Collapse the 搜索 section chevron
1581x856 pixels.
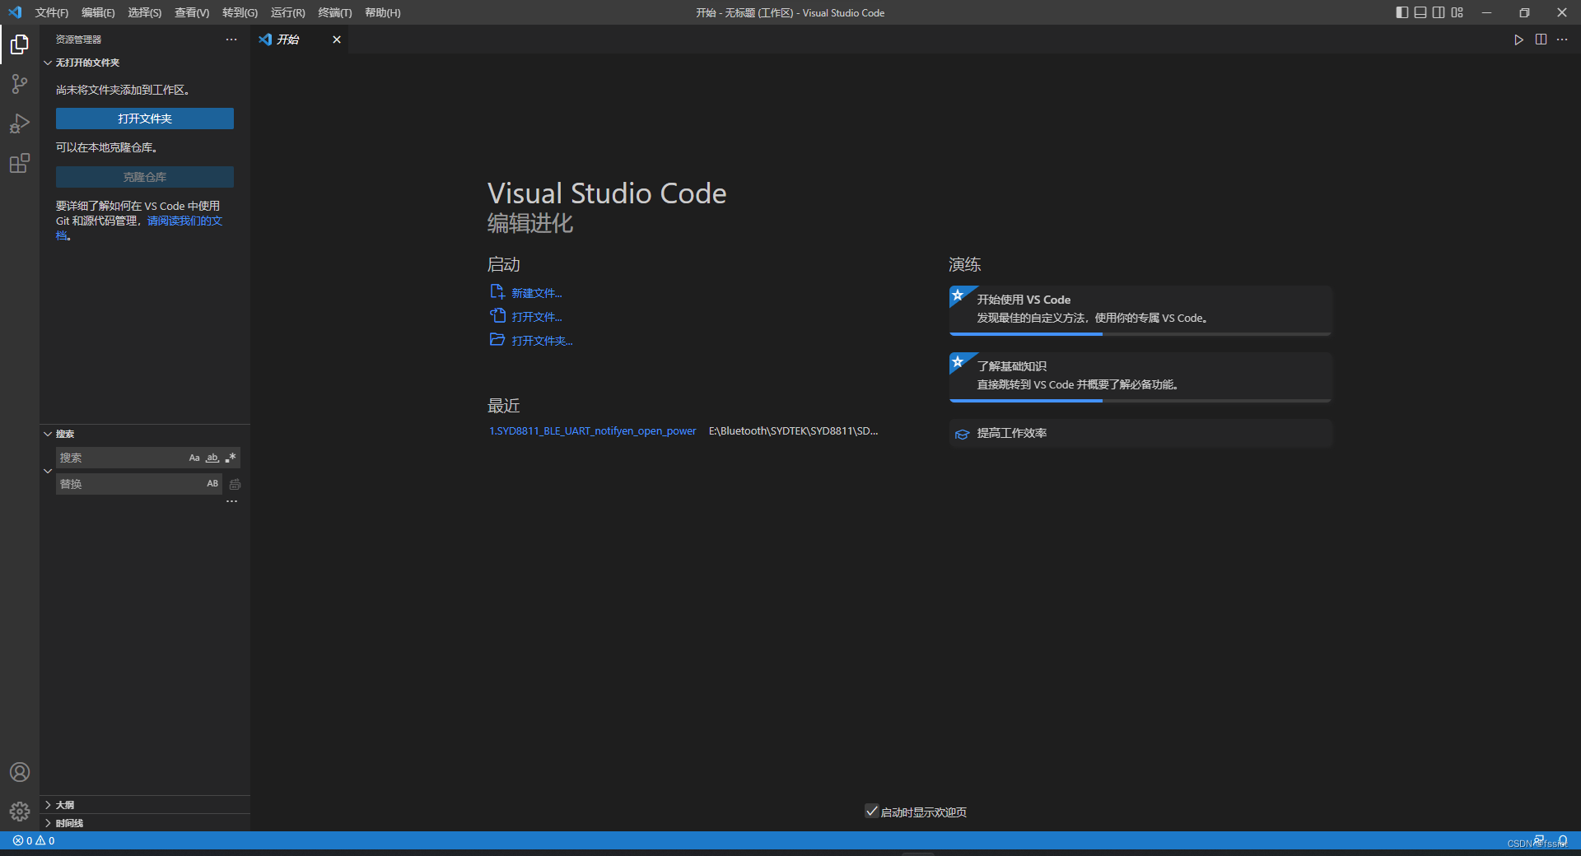coord(48,434)
